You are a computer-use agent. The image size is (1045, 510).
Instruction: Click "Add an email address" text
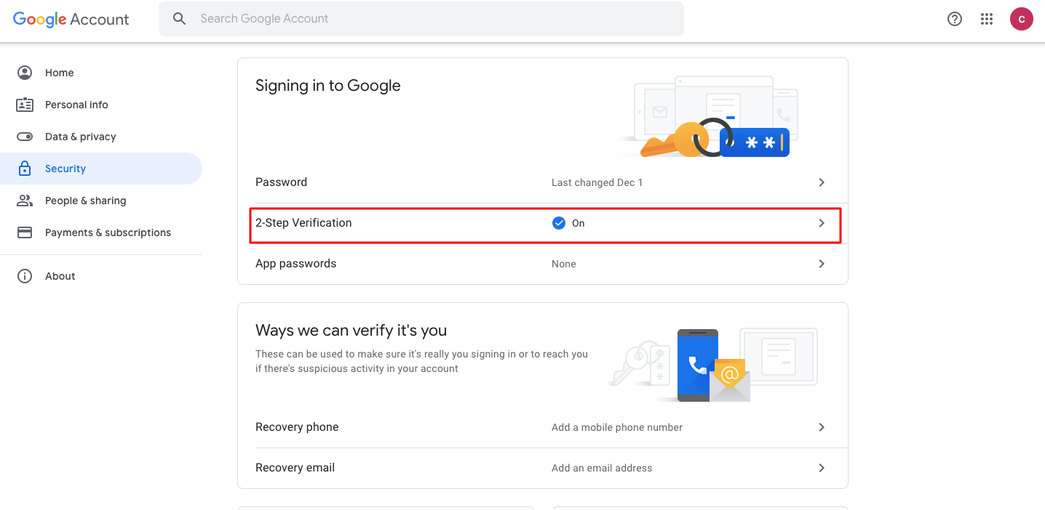click(602, 468)
